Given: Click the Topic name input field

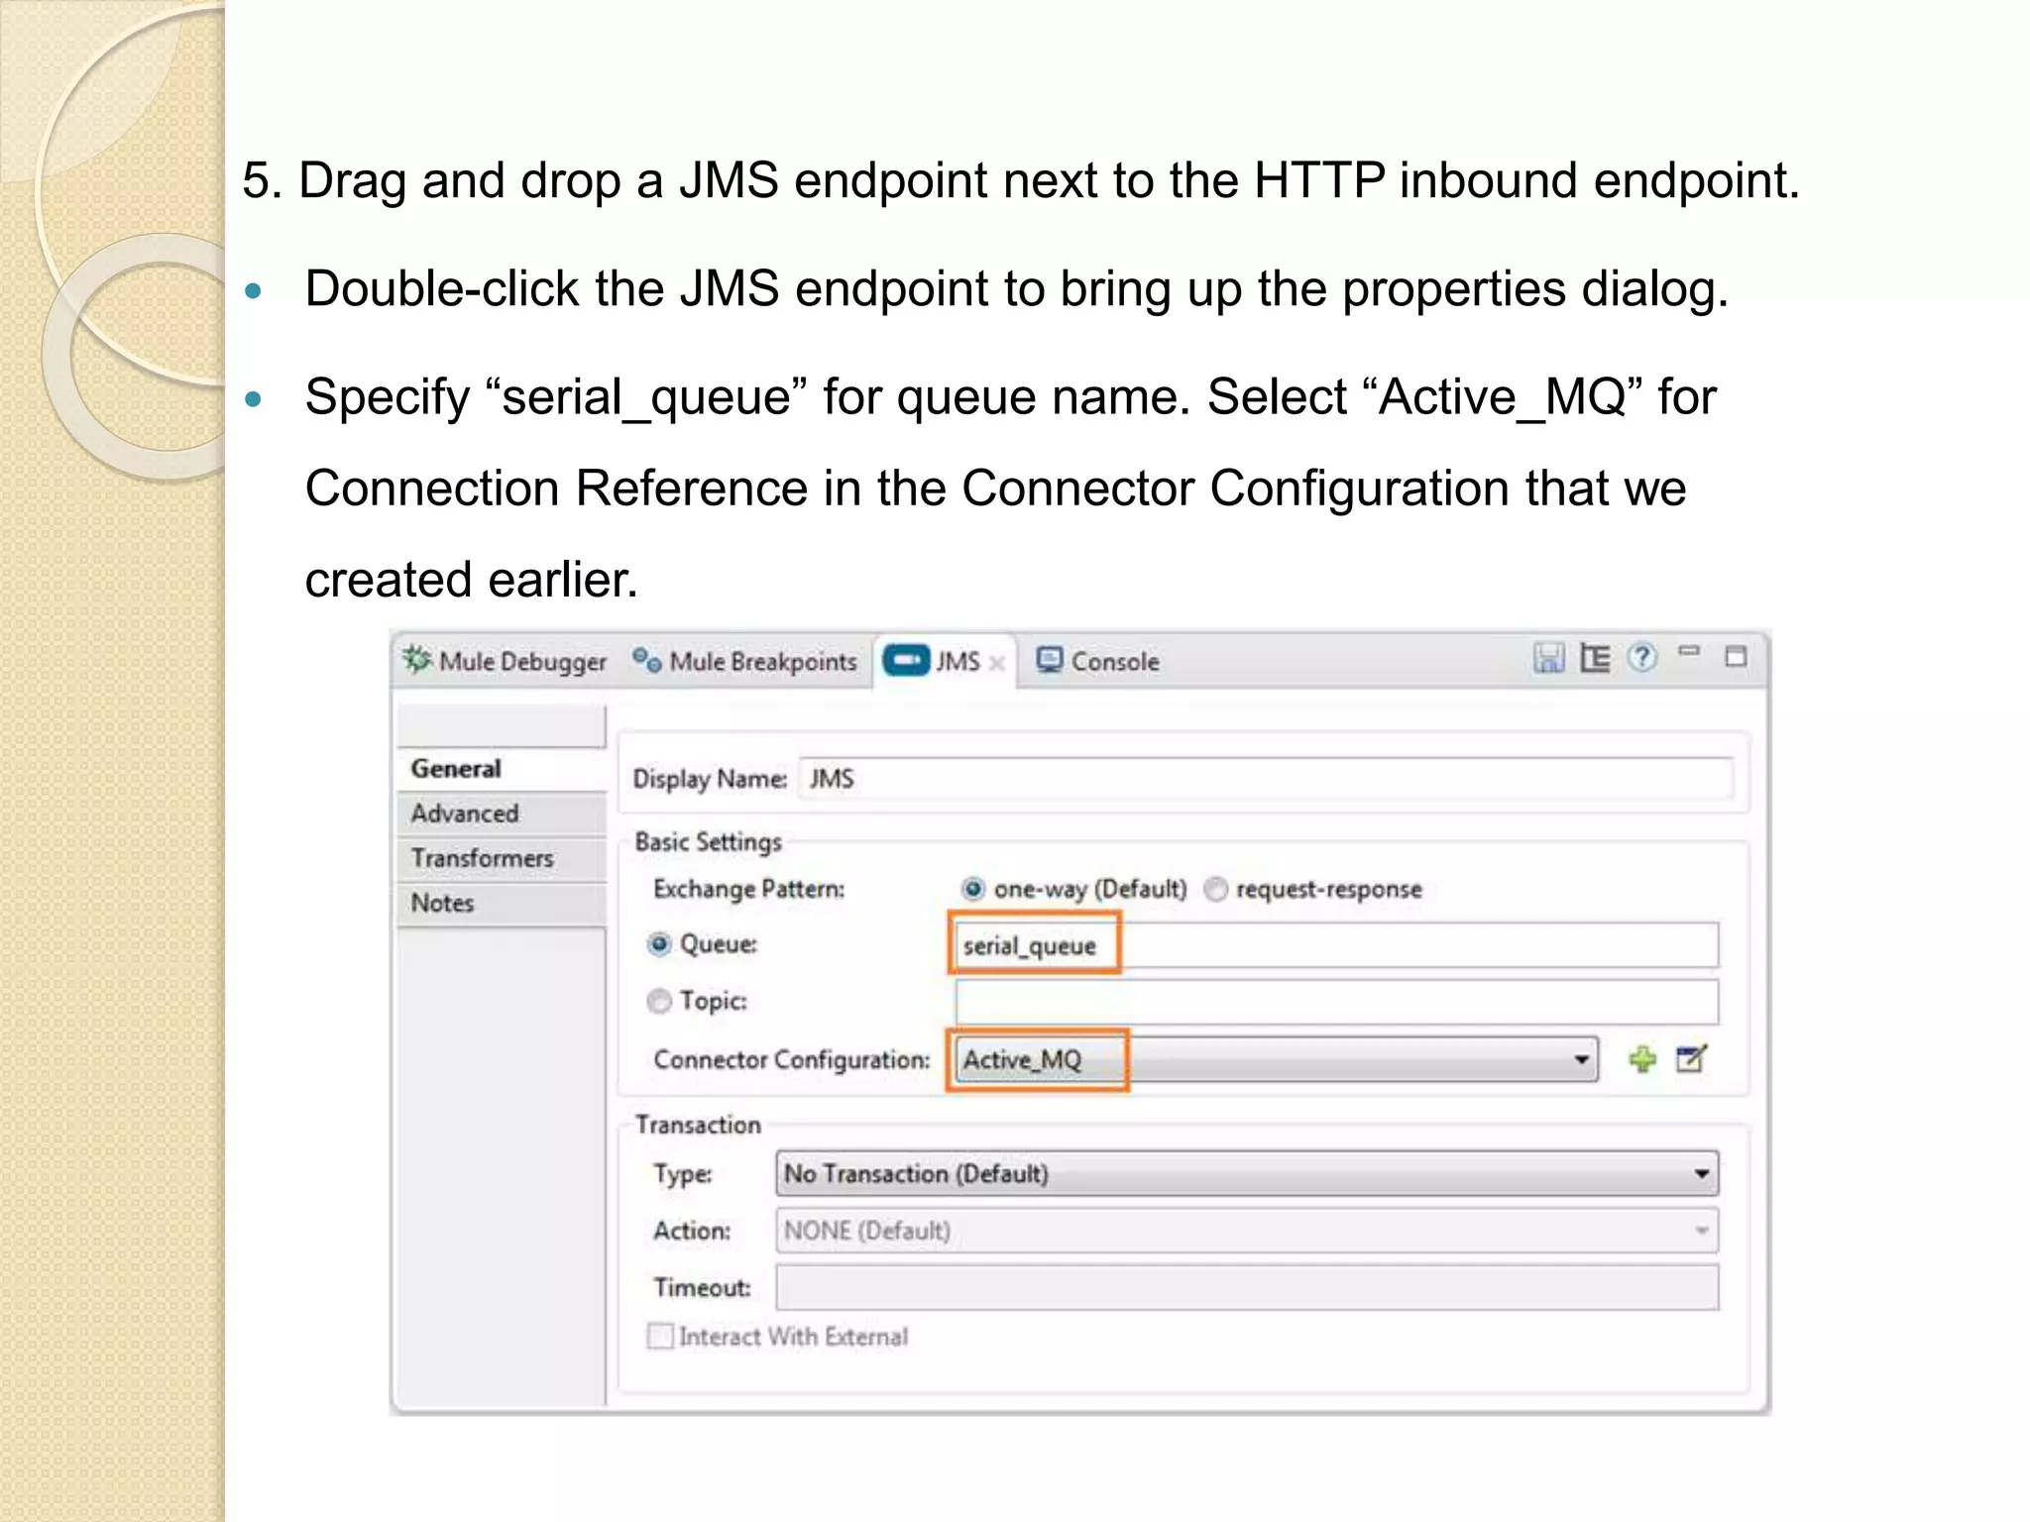Looking at the screenshot, I should point(1336,1002).
